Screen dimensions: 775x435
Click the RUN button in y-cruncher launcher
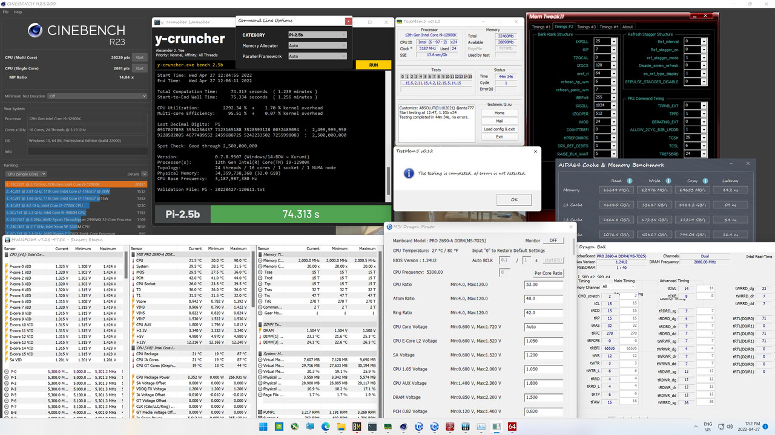(x=373, y=65)
